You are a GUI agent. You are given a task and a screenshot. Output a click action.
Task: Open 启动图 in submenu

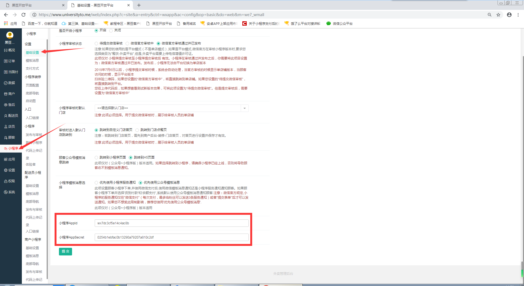pyautogui.click(x=31, y=101)
